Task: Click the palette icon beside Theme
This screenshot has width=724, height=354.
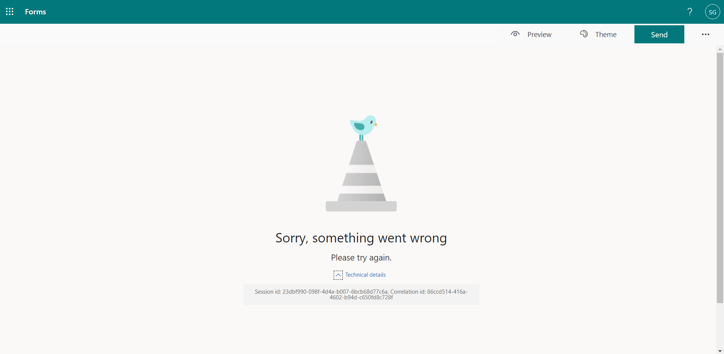Action: point(584,34)
